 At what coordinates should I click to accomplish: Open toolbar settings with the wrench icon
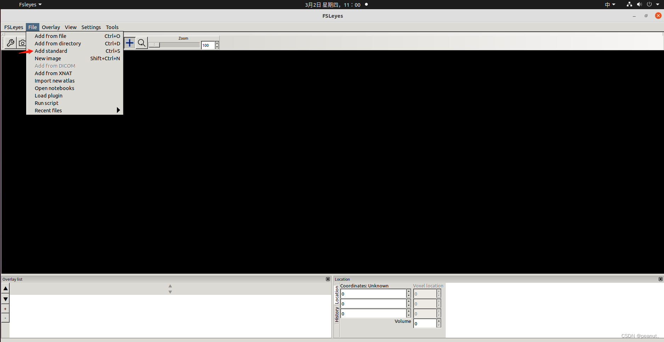point(10,43)
